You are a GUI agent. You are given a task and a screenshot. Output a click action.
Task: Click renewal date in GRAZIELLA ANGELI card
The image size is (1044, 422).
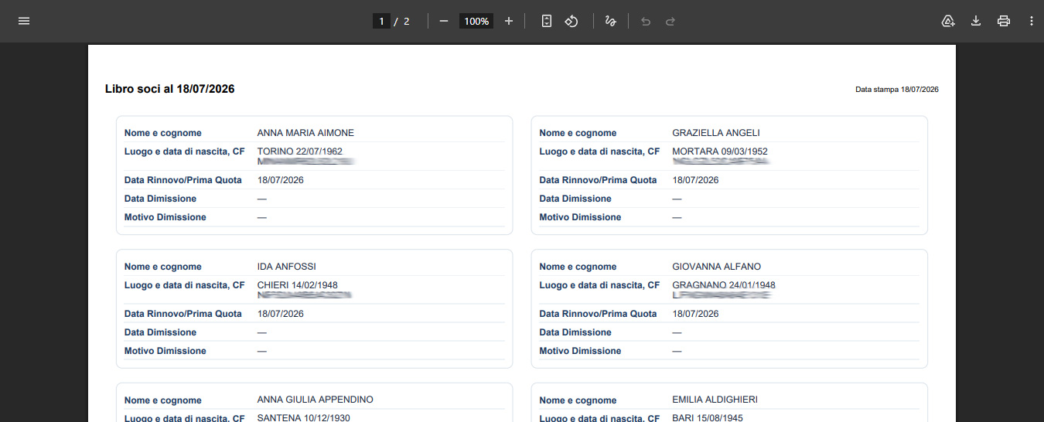click(696, 180)
